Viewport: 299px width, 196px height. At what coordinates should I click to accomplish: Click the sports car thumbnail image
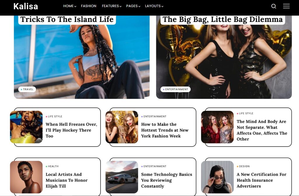click(122, 177)
